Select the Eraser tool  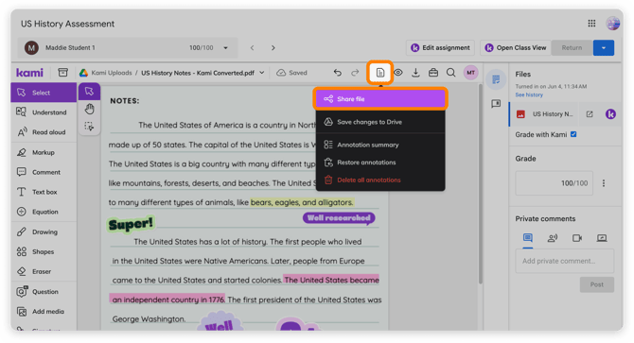(44, 271)
